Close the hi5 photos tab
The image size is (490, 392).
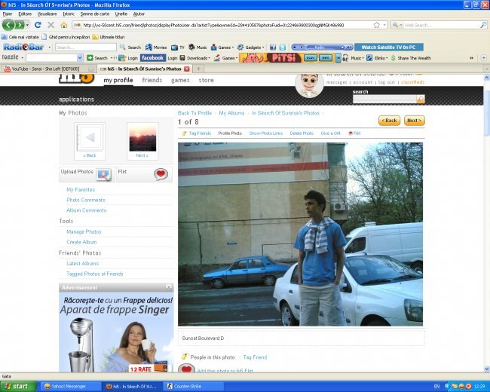(x=186, y=69)
